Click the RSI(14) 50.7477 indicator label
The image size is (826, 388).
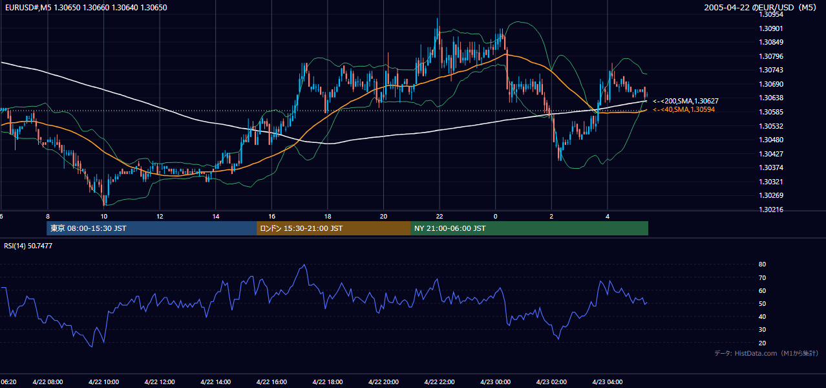pos(28,246)
